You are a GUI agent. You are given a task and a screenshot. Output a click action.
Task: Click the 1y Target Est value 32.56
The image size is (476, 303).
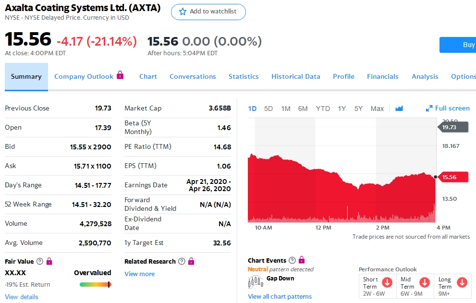(x=222, y=243)
